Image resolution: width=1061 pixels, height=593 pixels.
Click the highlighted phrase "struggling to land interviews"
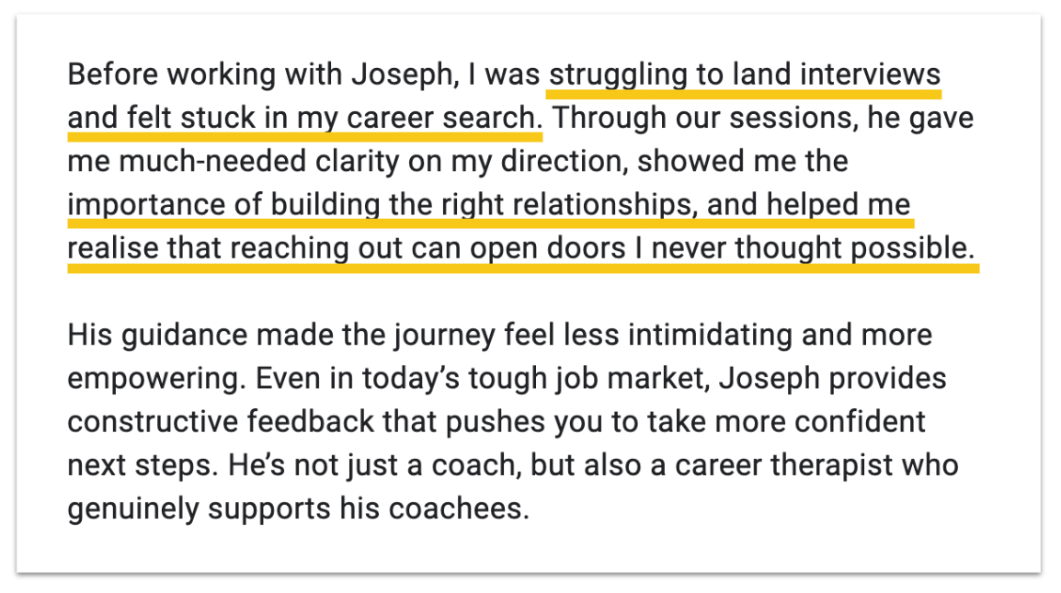(x=744, y=74)
